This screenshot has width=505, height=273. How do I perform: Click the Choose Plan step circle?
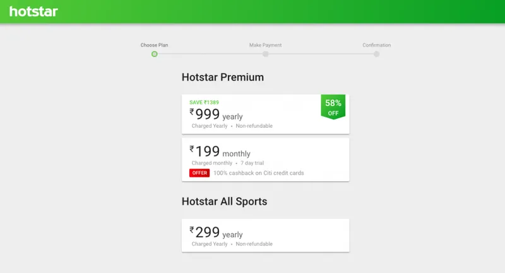click(154, 54)
